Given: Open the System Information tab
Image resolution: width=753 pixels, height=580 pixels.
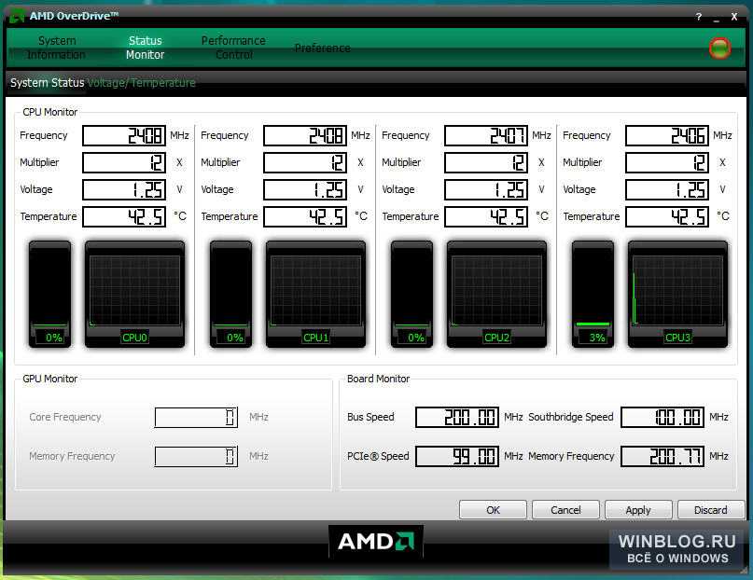Looking at the screenshot, I should click(57, 48).
